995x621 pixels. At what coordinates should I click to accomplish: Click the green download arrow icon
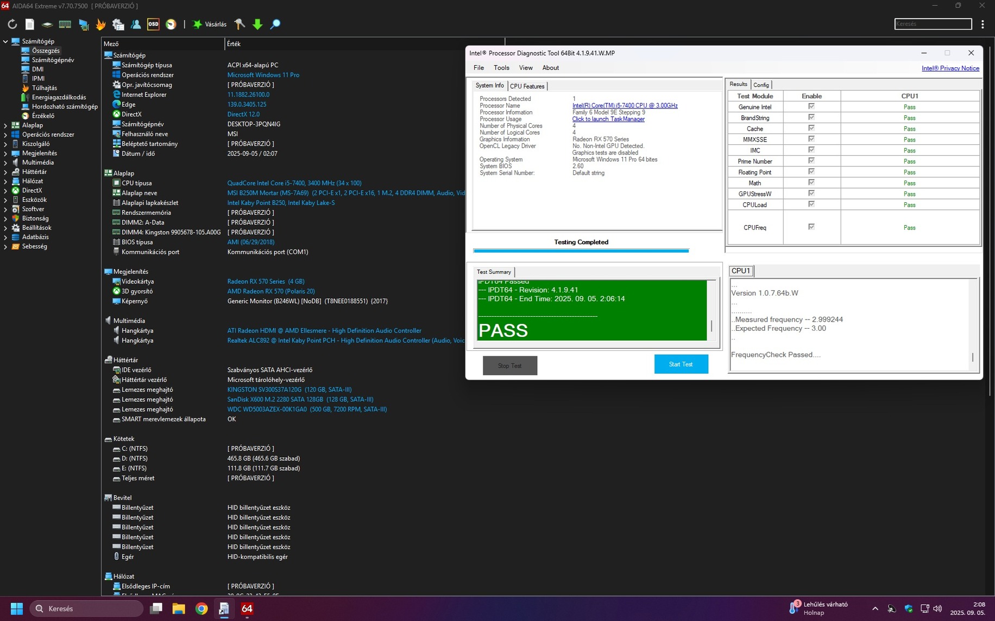tap(257, 24)
